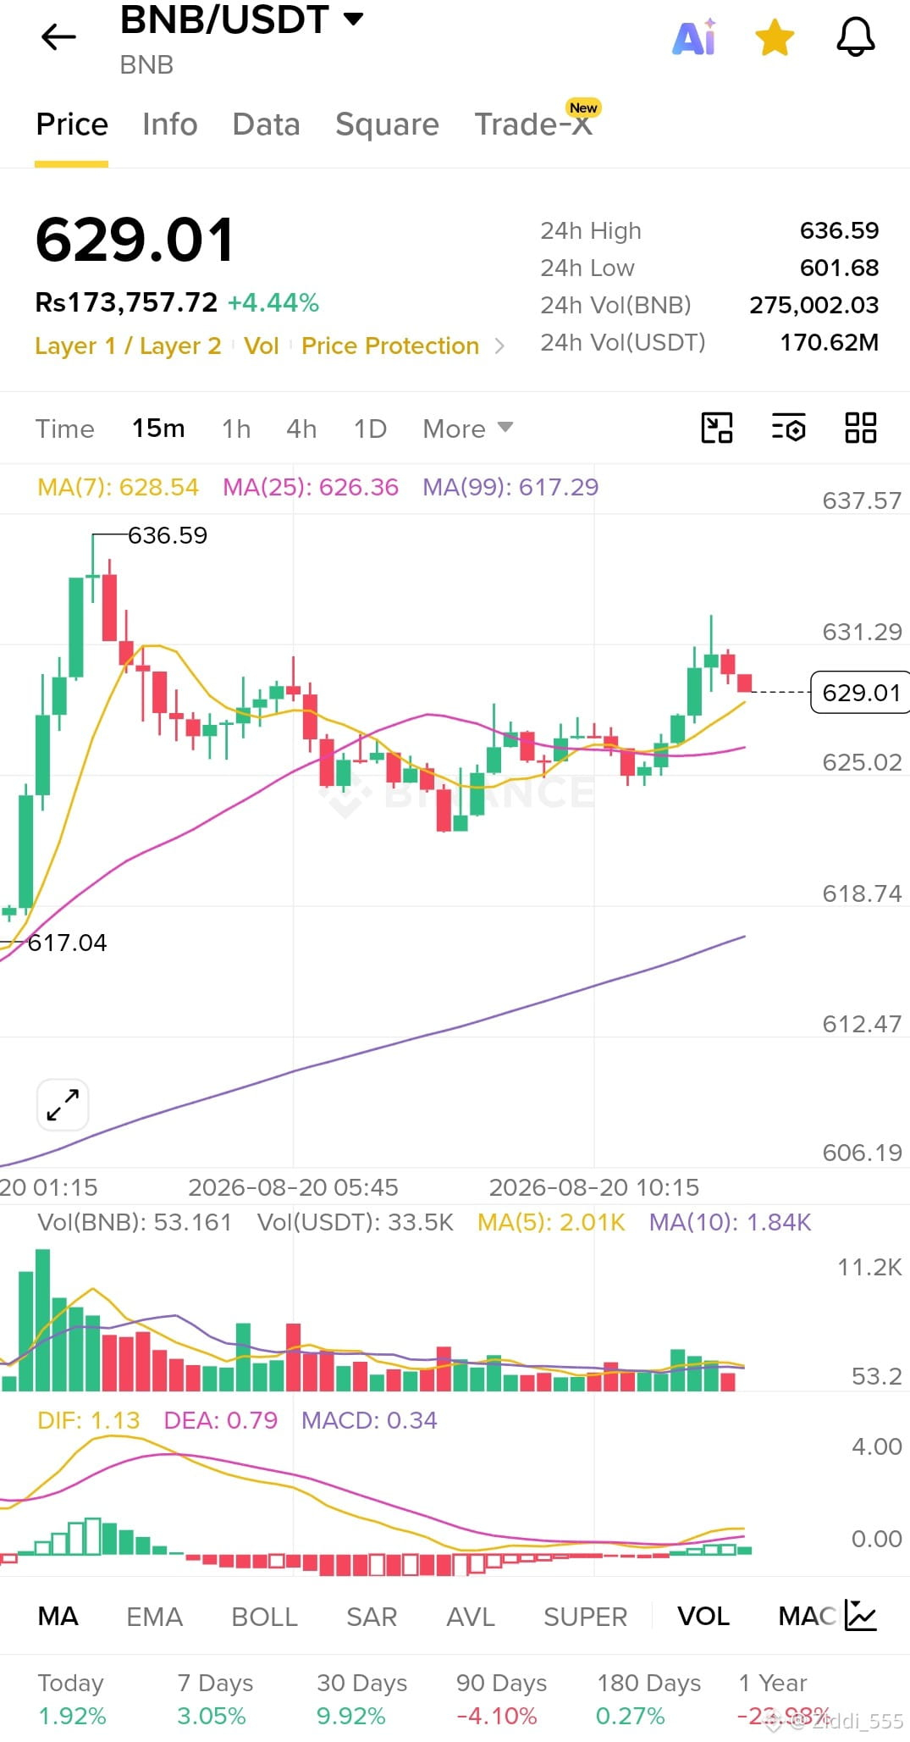Tap the MACD: 0.34 label
Image resolution: width=910 pixels, height=1742 pixels.
point(369,1420)
